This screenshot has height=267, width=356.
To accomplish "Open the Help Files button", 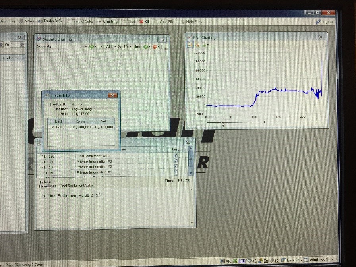I will 192,22.
